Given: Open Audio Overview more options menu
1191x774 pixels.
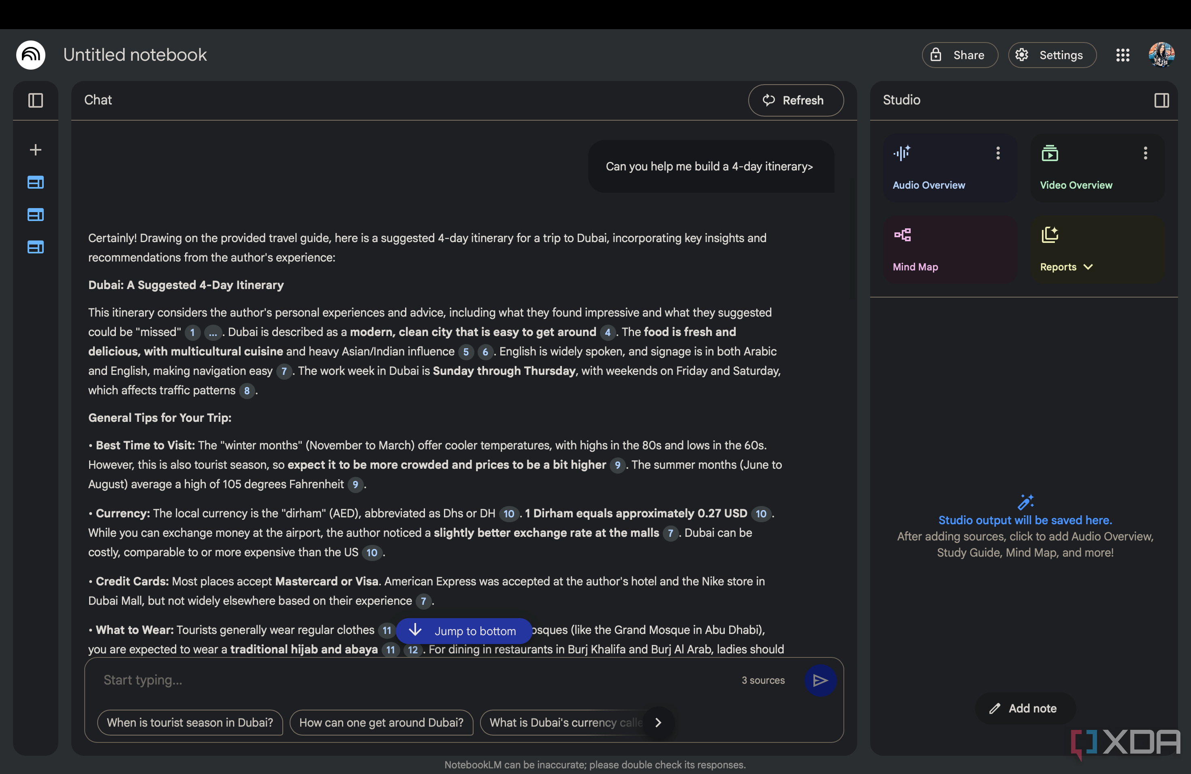Looking at the screenshot, I should coord(997,153).
